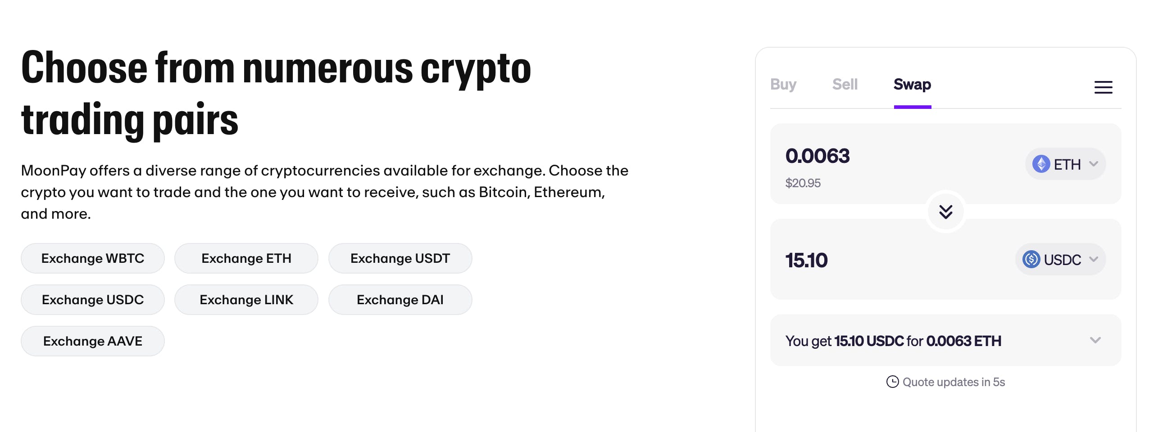Image resolution: width=1163 pixels, height=432 pixels.
Task: Open the USDC currency dropdown
Action: coord(1060,259)
